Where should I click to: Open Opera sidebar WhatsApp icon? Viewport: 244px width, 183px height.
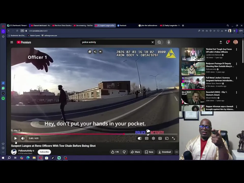click(x=3, y=88)
